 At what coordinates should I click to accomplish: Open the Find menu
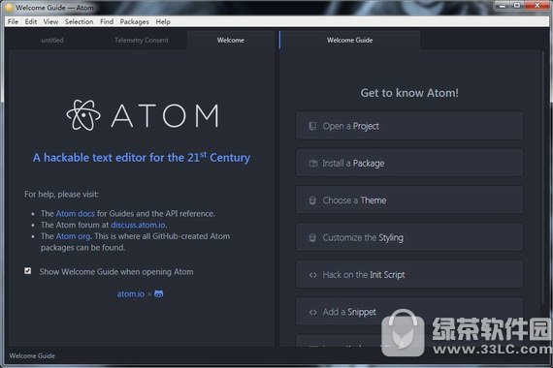107,22
